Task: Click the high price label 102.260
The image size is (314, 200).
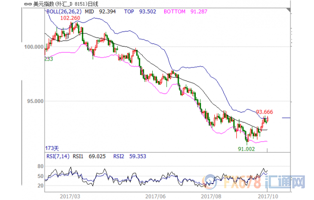Action: pos(70,18)
